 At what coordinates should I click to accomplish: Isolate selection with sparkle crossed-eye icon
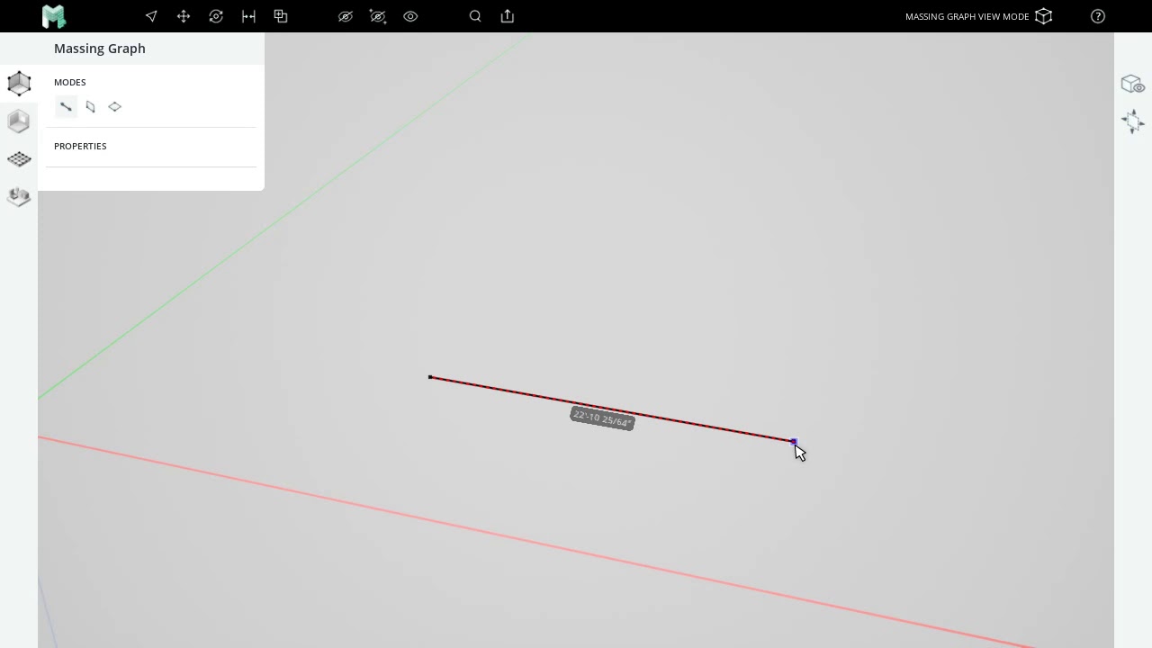378,16
